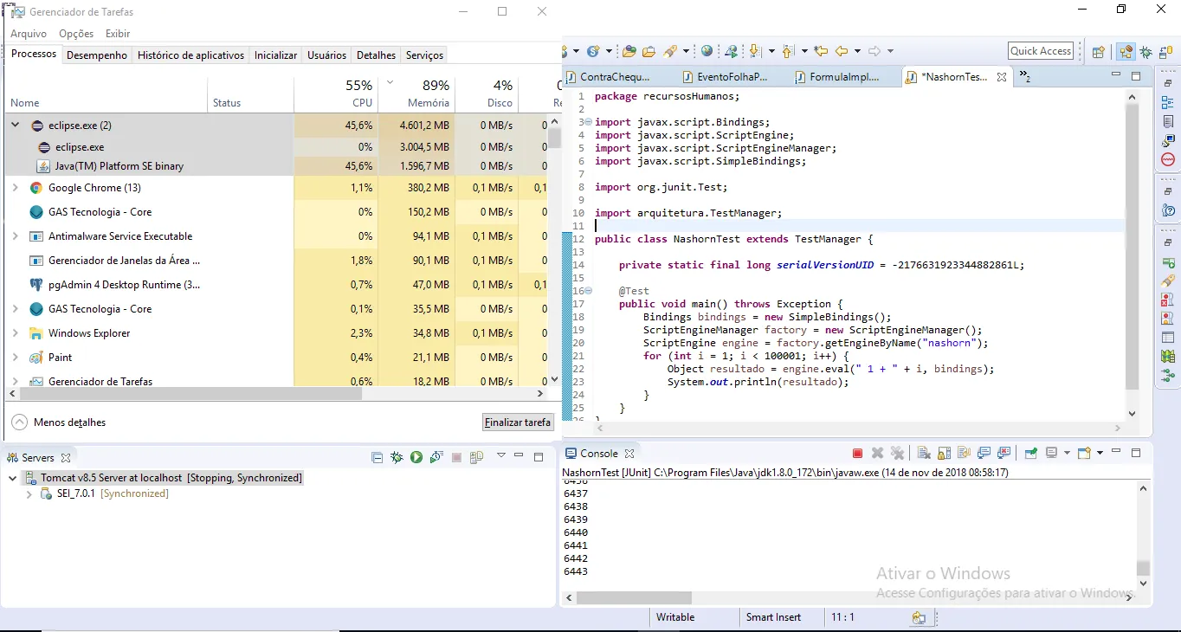Show hidden editor tabs list »2

click(x=1023, y=76)
